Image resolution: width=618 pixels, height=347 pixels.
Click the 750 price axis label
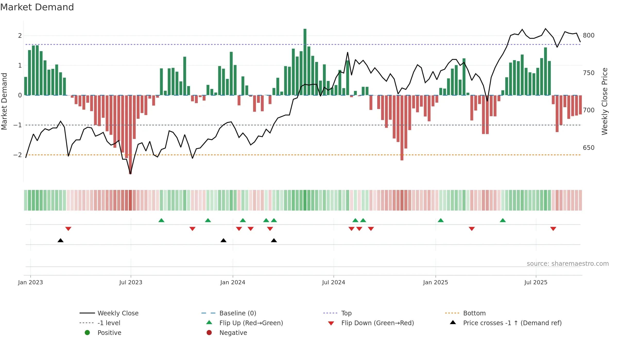pos(589,73)
